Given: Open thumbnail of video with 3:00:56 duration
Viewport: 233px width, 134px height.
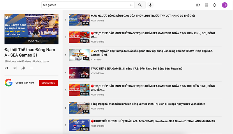Looking at the screenshot, I should [79, 73].
